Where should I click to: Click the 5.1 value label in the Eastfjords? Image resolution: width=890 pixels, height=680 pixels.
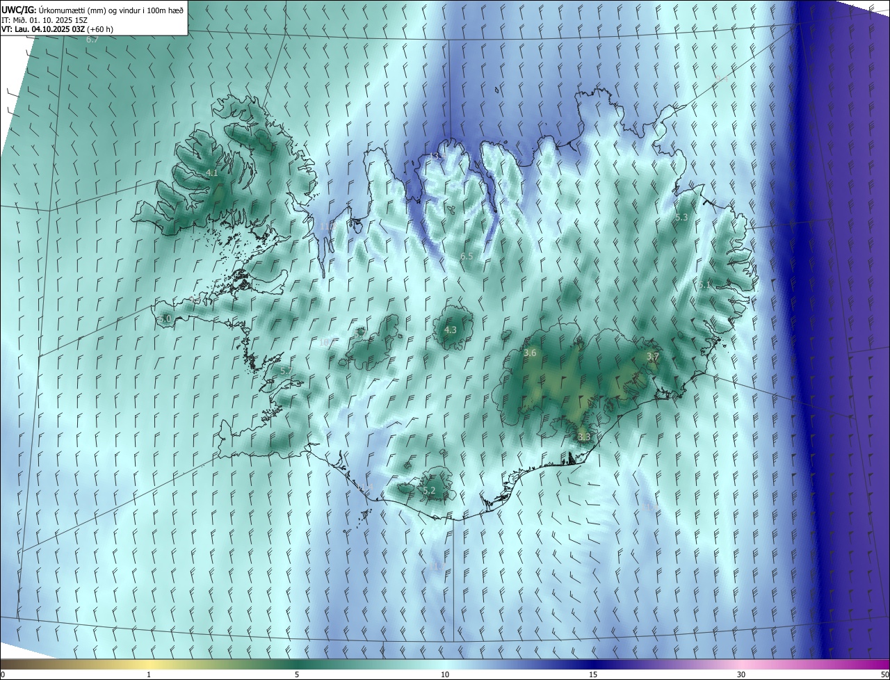[x=705, y=285]
